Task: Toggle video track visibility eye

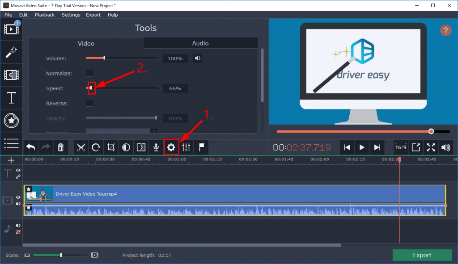Action: (18, 197)
